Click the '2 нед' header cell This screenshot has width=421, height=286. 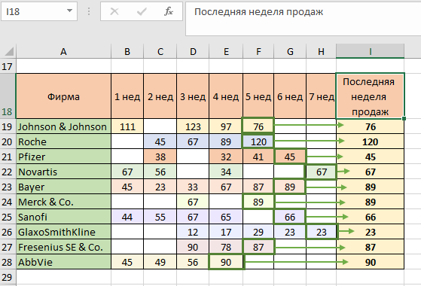click(x=160, y=96)
